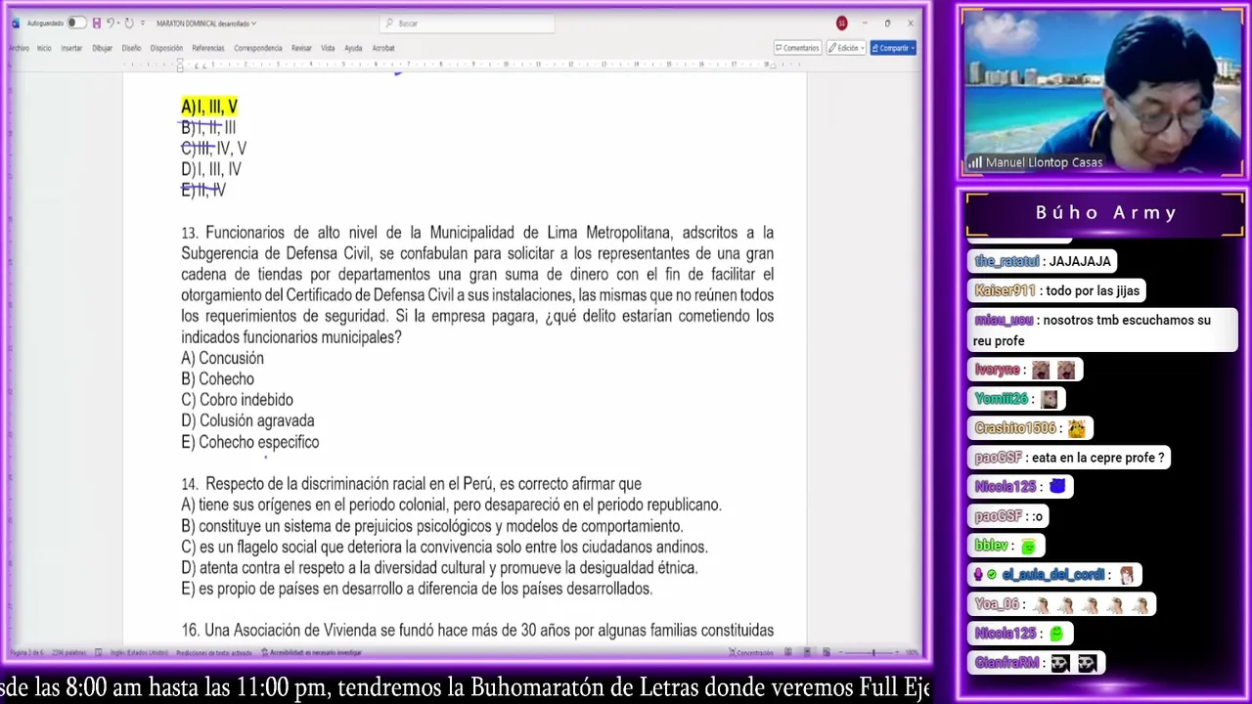Switch to the Insertar tab

(x=71, y=48)
